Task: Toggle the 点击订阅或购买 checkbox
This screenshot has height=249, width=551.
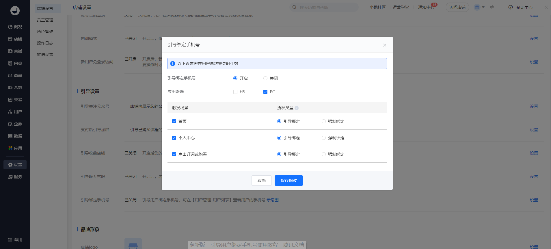Action: click(x=174, y=154)
